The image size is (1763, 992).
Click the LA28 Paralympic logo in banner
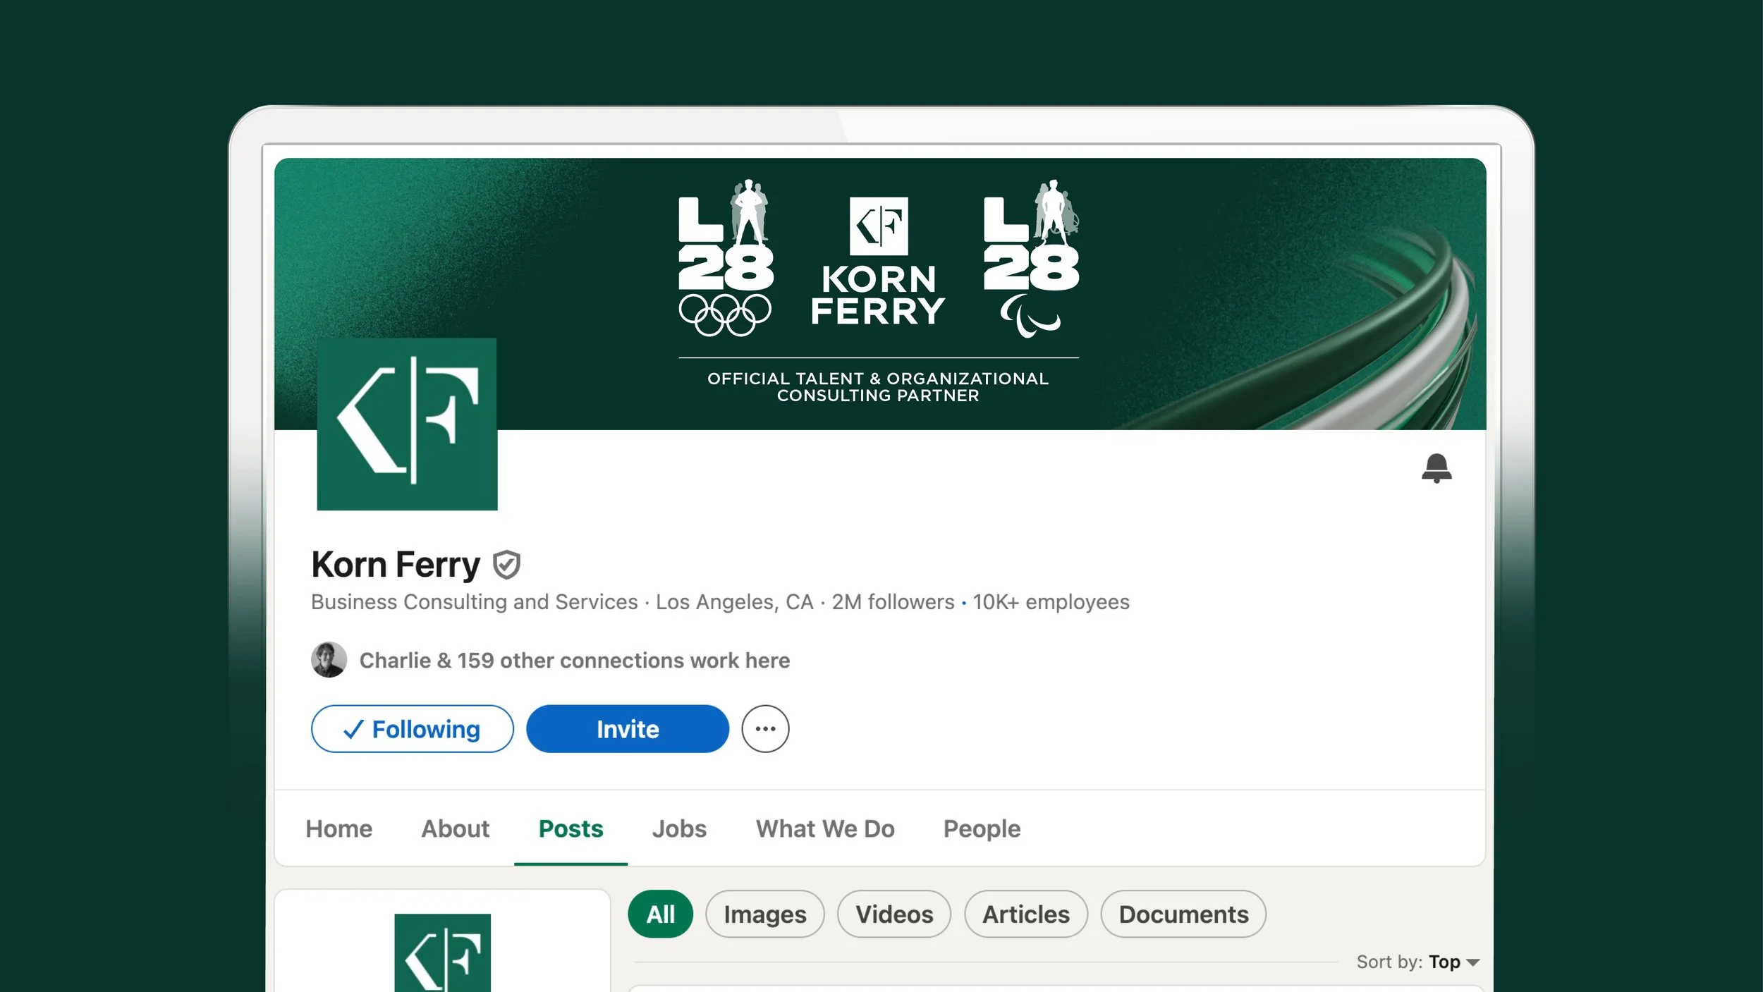[1031, 257]
